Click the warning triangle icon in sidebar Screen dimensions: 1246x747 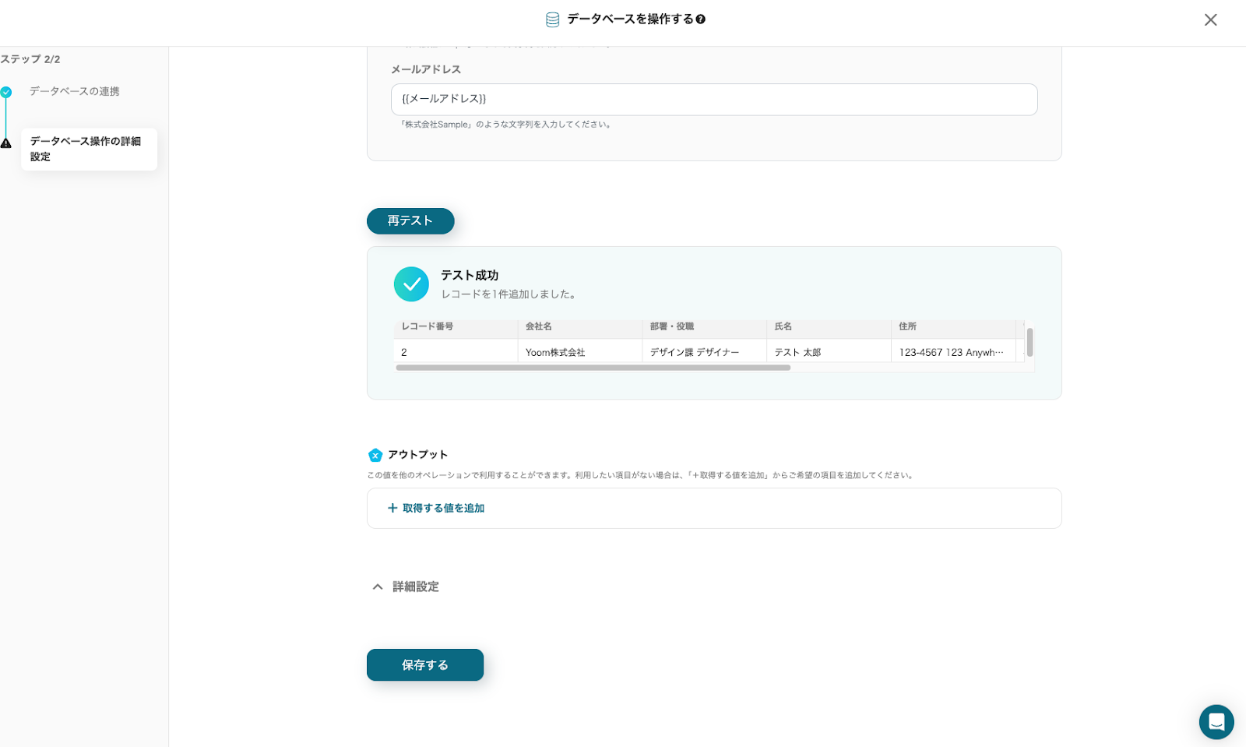6,143
